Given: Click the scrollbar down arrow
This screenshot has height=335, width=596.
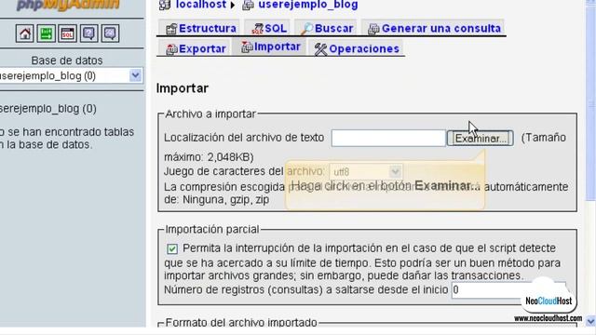Looking at the screenshot, I should 591,321.
